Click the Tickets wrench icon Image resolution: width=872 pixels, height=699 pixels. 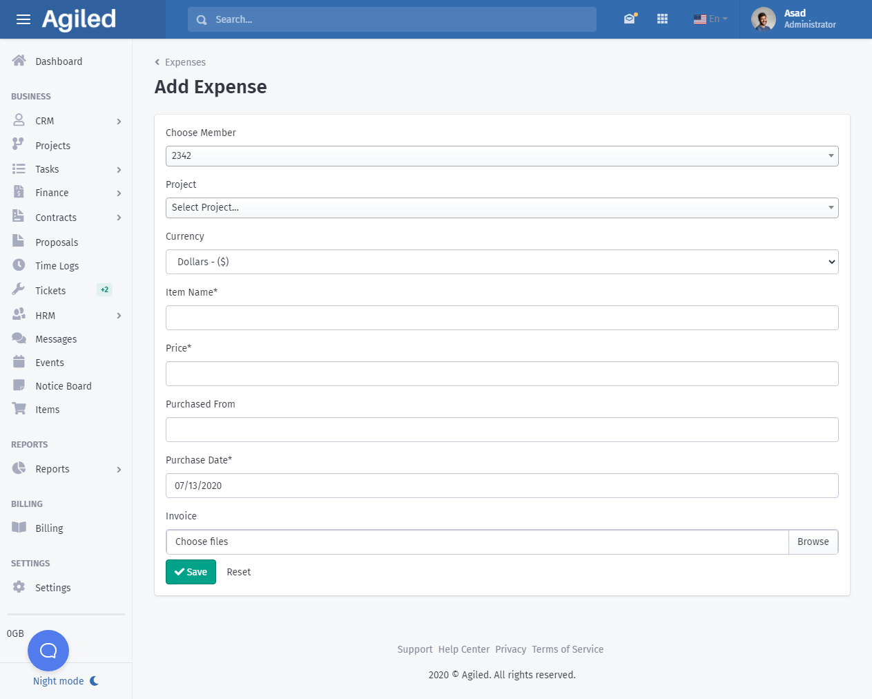point(19,290)
